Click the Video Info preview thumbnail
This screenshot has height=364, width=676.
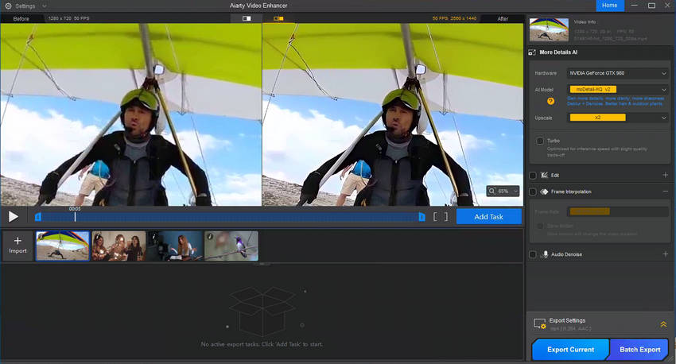(x=549, y=29)
